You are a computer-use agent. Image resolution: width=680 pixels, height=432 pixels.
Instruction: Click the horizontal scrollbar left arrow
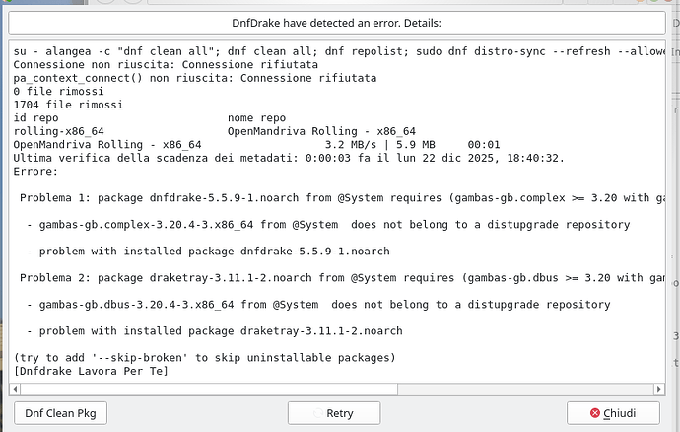14,390
